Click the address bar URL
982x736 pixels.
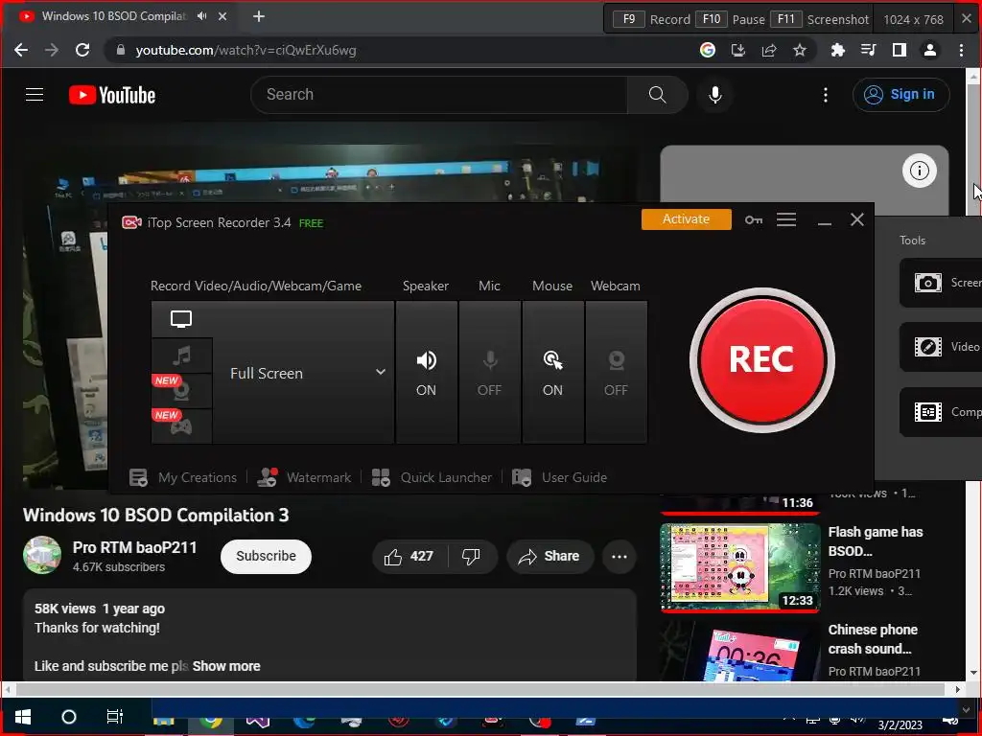pyautogui.click(x=245, y=50)
